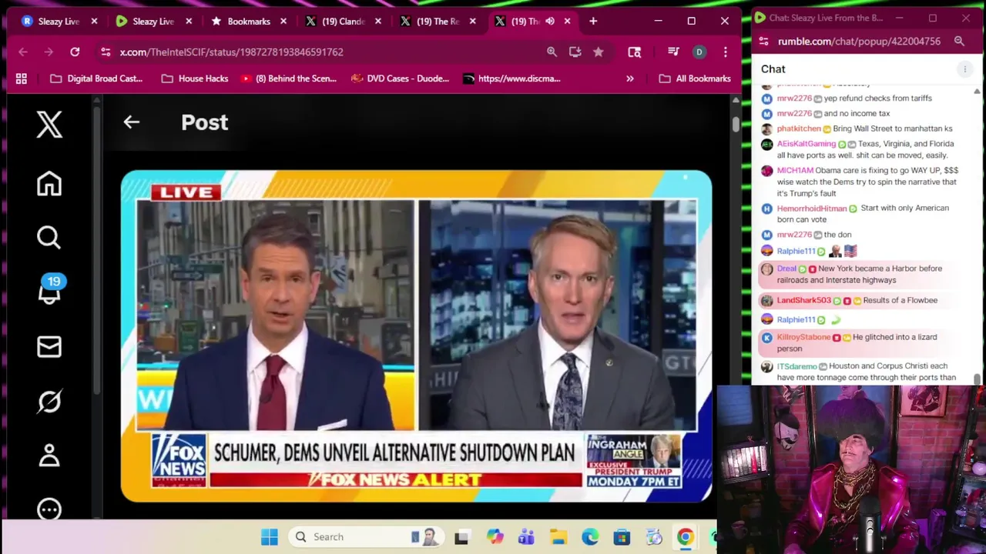Open Dreal's username in chat
The height and width of the screenshot is (554, 986).
pyautogui.click(x=786, y=269)
